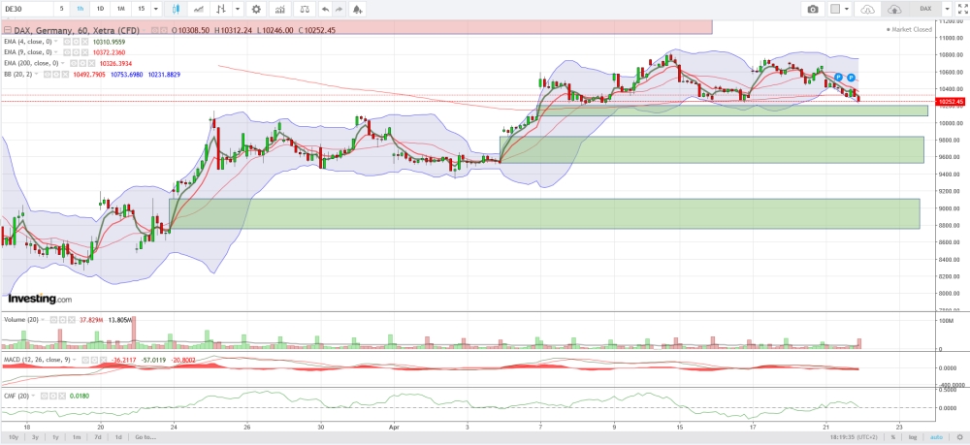Open format settings for EMA 4 indicator
The image size is (970, 445).
click(x=76, y=42)
